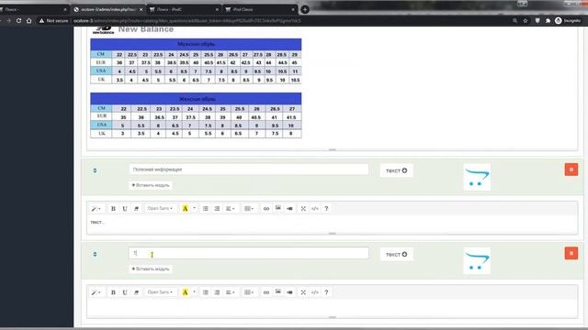Screen dimensions: 588x330
Task: Click 'Вставить модуль' under the 'T' title field
Action: (x=151, y=269)
